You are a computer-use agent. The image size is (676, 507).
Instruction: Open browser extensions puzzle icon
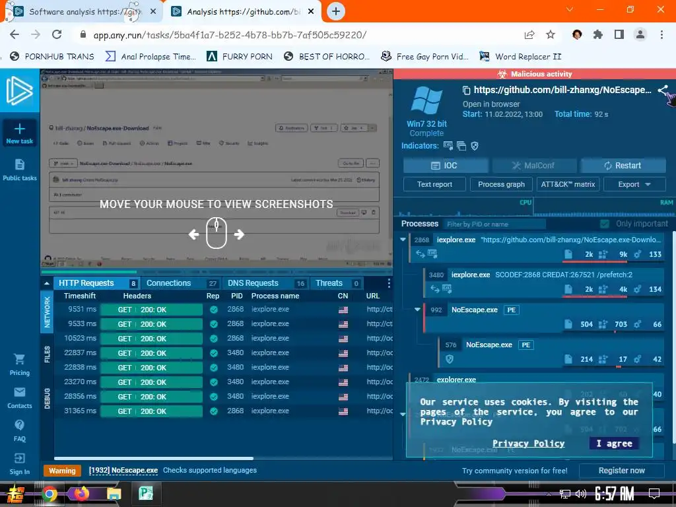tap(597, 34)
